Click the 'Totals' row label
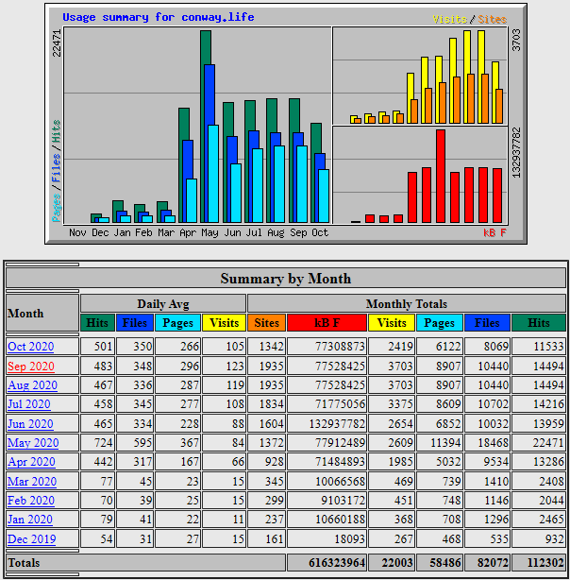Image resolution: width=570 pixels, height=580 pixels. point(24,563)
